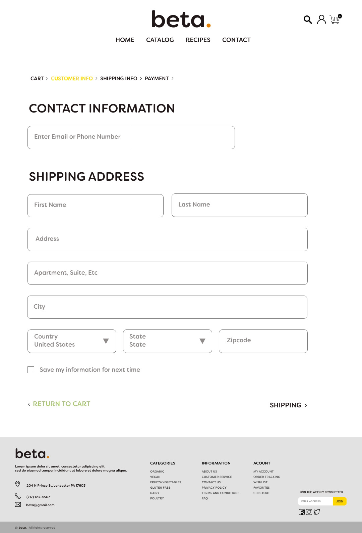Open the Recipes menu item
The height and width of the screenshot is (533, 362).
point(198,40)
